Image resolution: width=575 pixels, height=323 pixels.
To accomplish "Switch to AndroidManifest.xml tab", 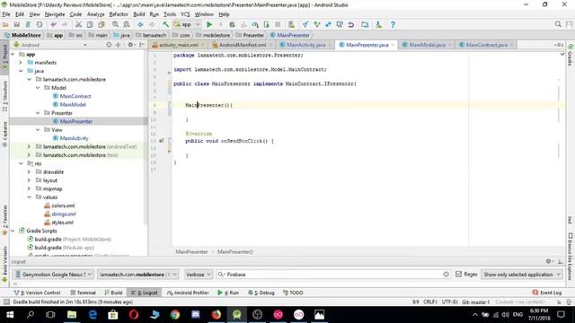I will coord(242,45).
